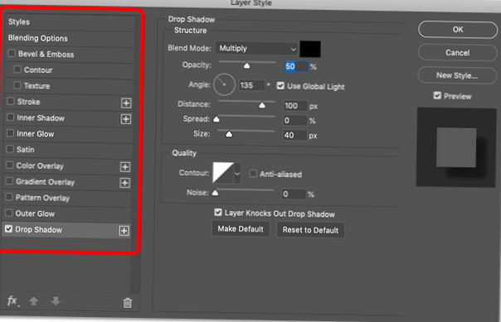Click the Noise slider handle
Viewport: 501px width, 322px height.
(215, 193)
